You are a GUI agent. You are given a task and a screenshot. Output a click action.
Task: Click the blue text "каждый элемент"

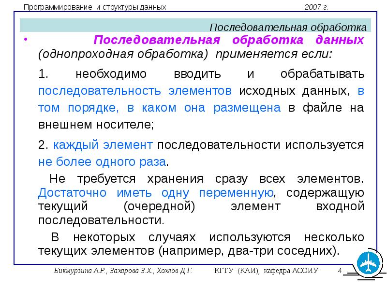point(104,145)
